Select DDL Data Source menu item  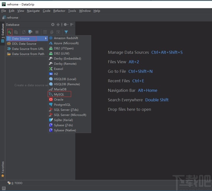pyautogui.click(x=27, y=44)
